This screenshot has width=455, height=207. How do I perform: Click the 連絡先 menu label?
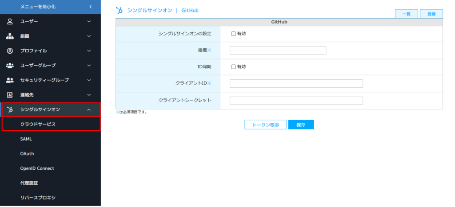[x=27, y=95]
